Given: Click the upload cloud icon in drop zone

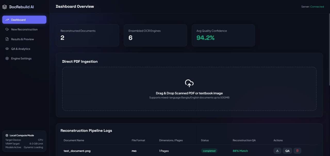Looking at the screenshot, I should pyautogui.click(x=189, y=83).
